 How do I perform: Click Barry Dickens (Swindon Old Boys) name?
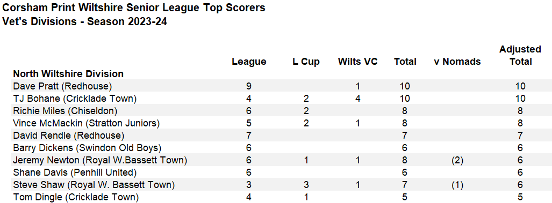click(x=87, y=148)
